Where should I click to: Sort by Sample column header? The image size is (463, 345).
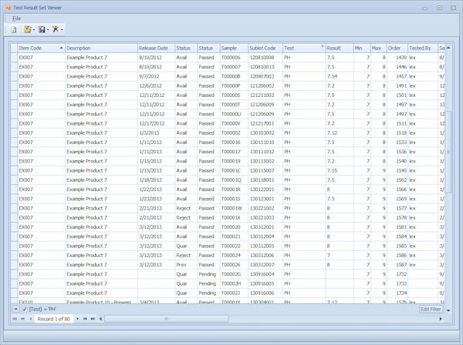tap(234, 48)
